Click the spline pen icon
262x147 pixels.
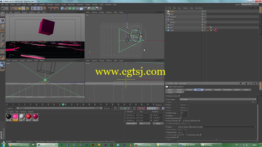click(66, 8)
